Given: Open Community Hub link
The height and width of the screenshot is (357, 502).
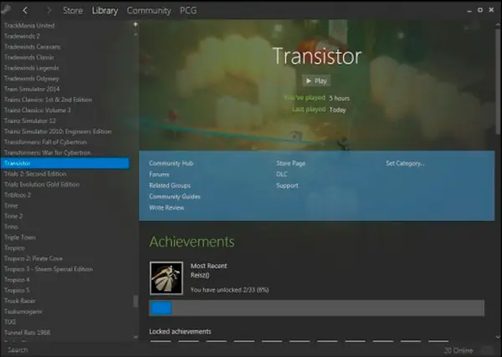Looking at the screenshot, I should point(171,163).
